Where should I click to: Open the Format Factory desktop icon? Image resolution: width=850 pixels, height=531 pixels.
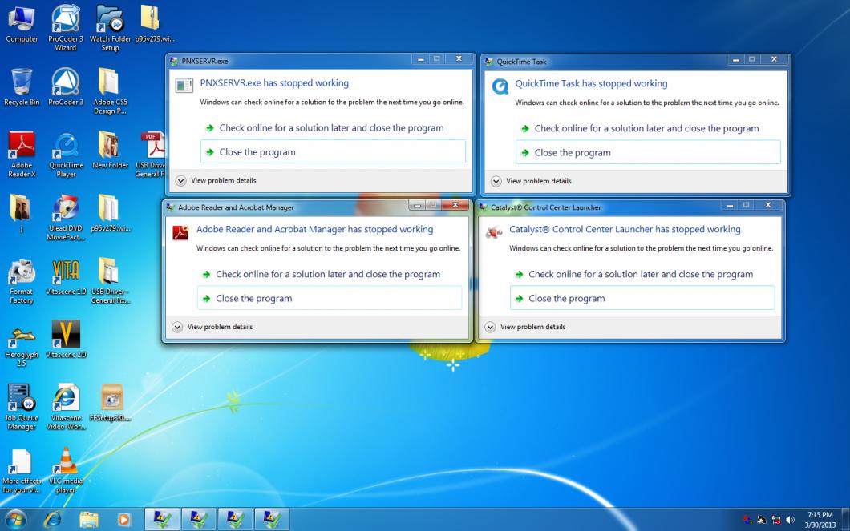[x=22, y=273]
